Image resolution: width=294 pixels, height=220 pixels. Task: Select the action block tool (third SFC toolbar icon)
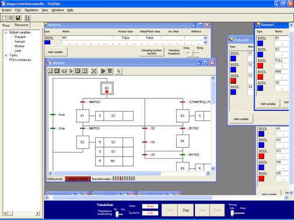pos(64,71)
